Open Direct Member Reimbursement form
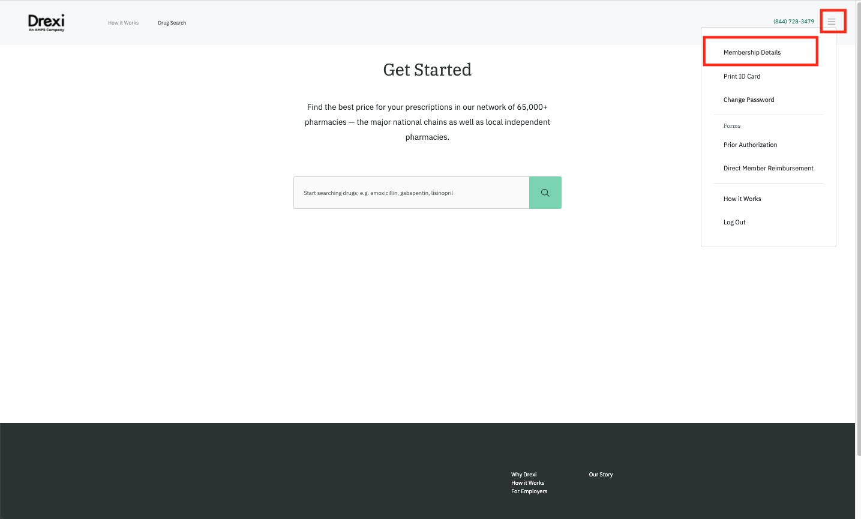The width and height of the screenshot is (861, 519). (768, 168)
